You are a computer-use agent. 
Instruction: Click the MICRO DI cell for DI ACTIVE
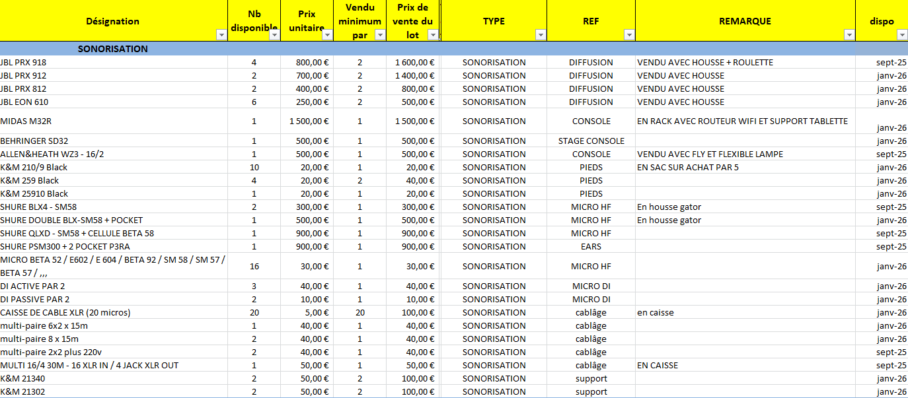tap(591, 286)
